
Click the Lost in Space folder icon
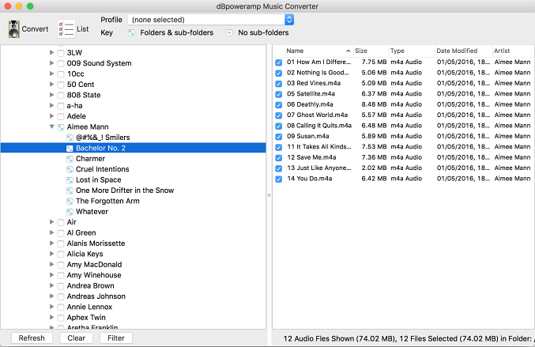coord(70,180)
